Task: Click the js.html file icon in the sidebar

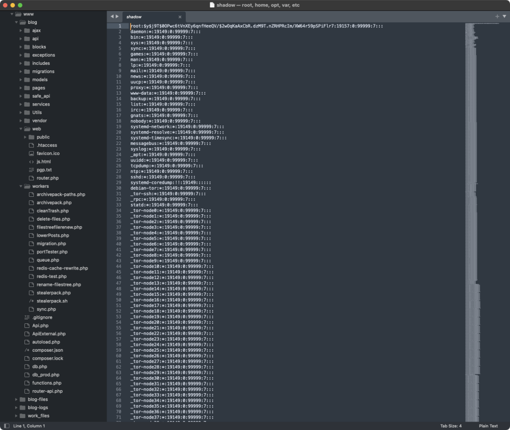Action: pyautogui.click(x=31, y=161)
